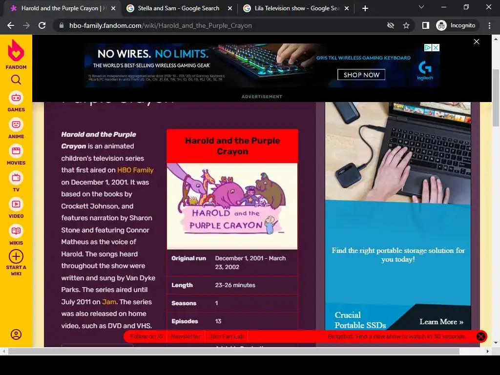
Task: Click the Bingebot find a new show link
Action: (x=396, y=336)
